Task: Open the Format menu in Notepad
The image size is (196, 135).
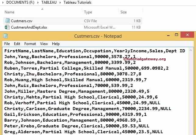Action: [30, 44]
